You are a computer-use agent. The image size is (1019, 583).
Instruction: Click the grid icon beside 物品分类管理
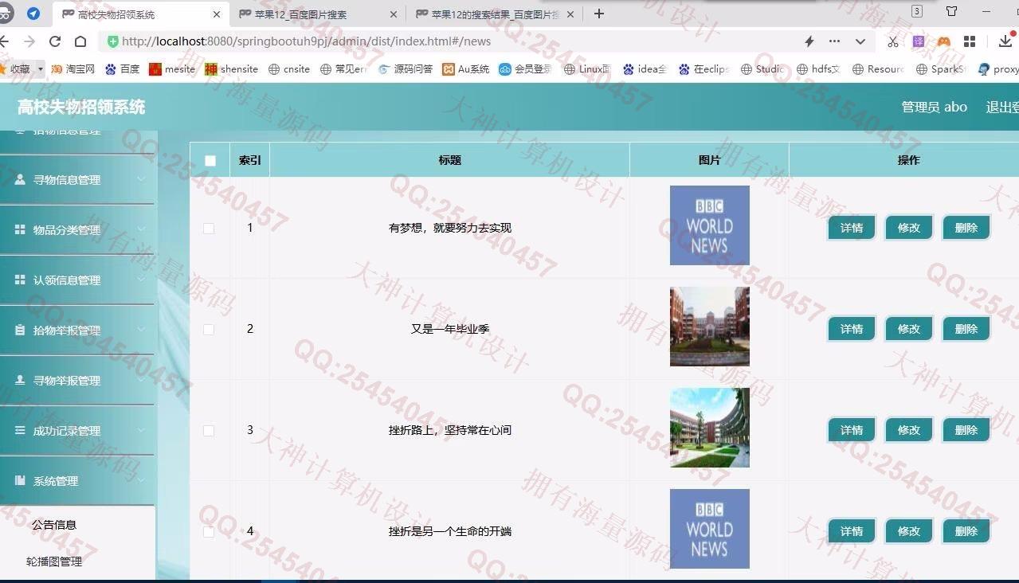click(x=20, y=229)
